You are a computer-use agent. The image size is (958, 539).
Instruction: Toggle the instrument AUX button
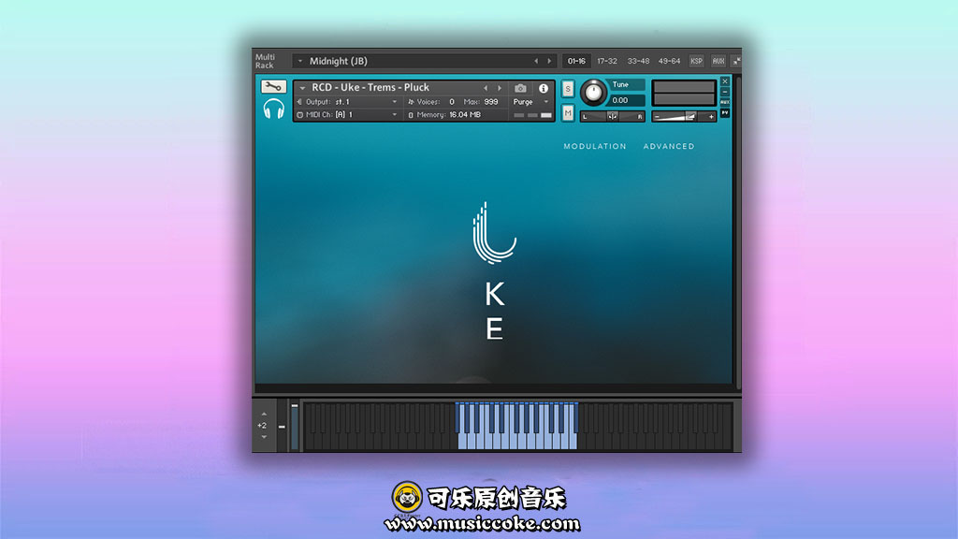pos(725,102)
